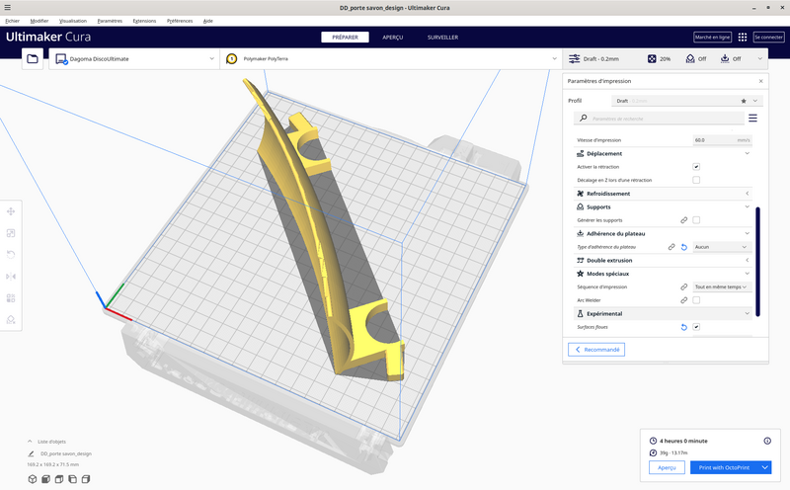This screenshot has width=790, height=490.
Task: Edit Vitesse d'impression value field
Action: click(x=722, y=140)
